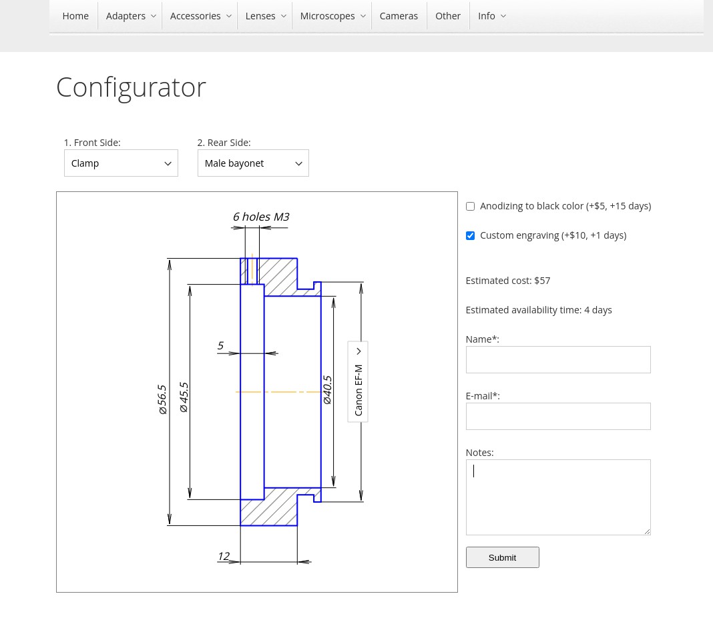
Task: Click the Canon EF-M arrow chevron
Action: [359, 351]
